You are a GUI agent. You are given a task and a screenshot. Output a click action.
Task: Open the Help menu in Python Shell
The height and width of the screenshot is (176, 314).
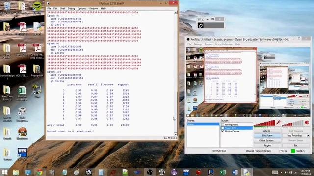103,9
